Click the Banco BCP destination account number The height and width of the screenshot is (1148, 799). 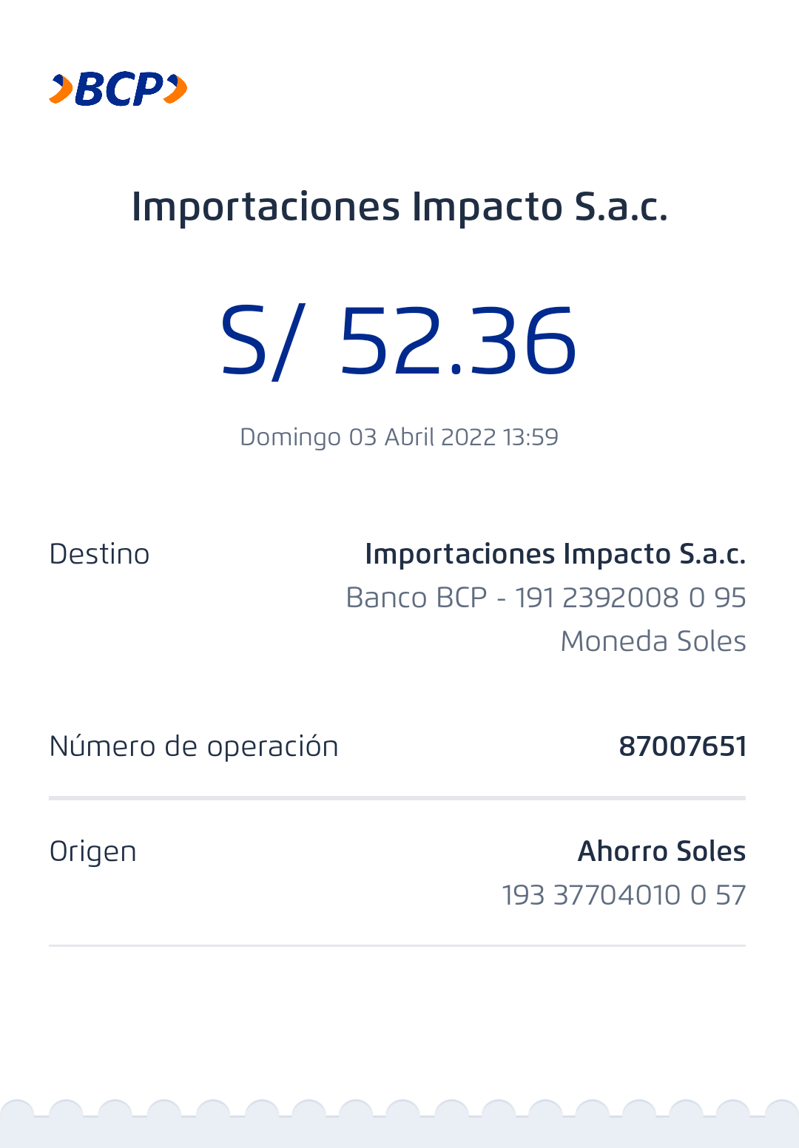pos(546,598)
